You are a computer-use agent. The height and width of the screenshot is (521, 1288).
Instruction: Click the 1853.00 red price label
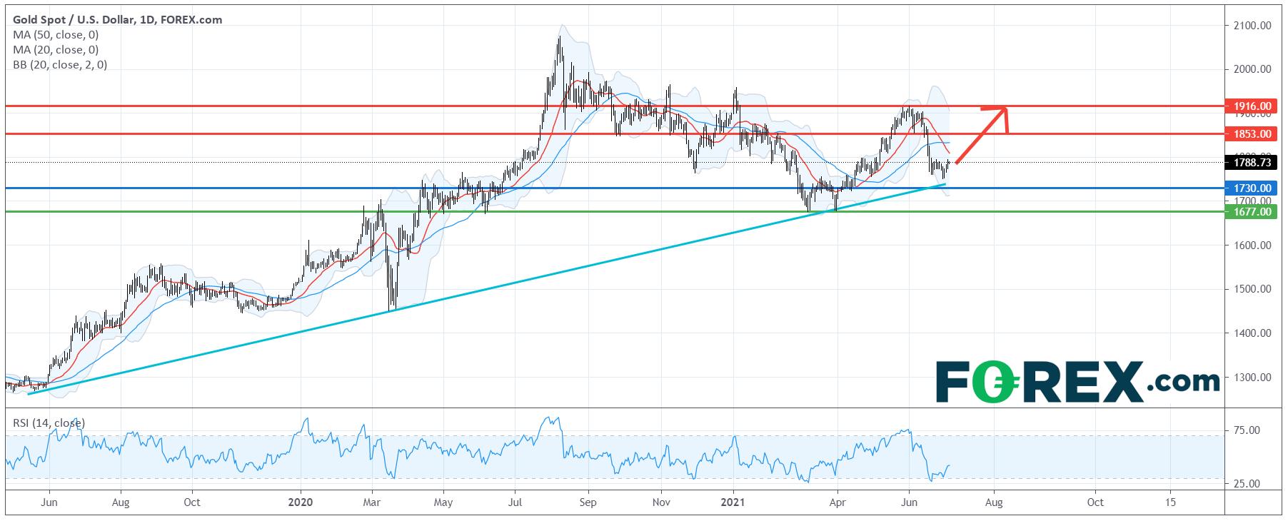tap(1252, 134)
